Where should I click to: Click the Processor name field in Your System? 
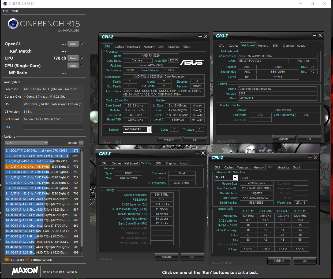tap(53, 89)
